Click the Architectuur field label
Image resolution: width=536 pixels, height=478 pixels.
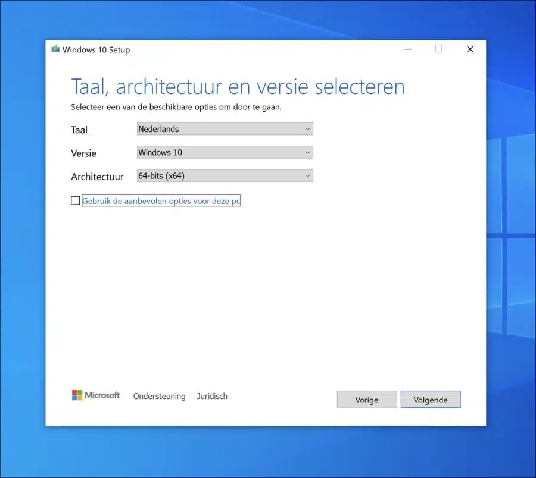point(97,177)
